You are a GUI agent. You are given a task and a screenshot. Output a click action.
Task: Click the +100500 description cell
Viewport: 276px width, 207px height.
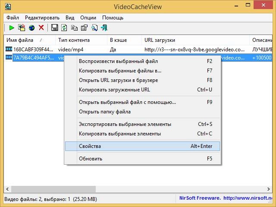262,58
